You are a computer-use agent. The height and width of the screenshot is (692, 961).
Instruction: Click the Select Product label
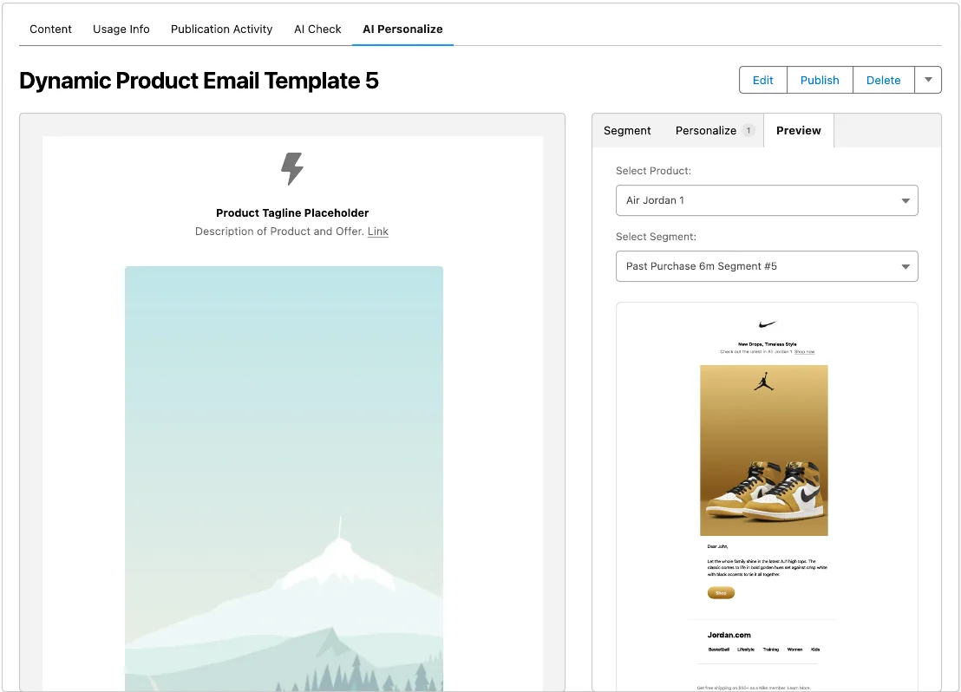[653, 171]
